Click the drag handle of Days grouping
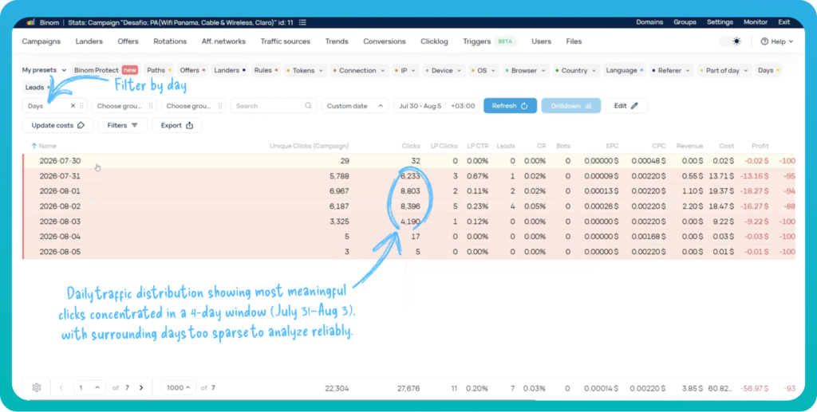817x412 pixels. coord(81,106)
